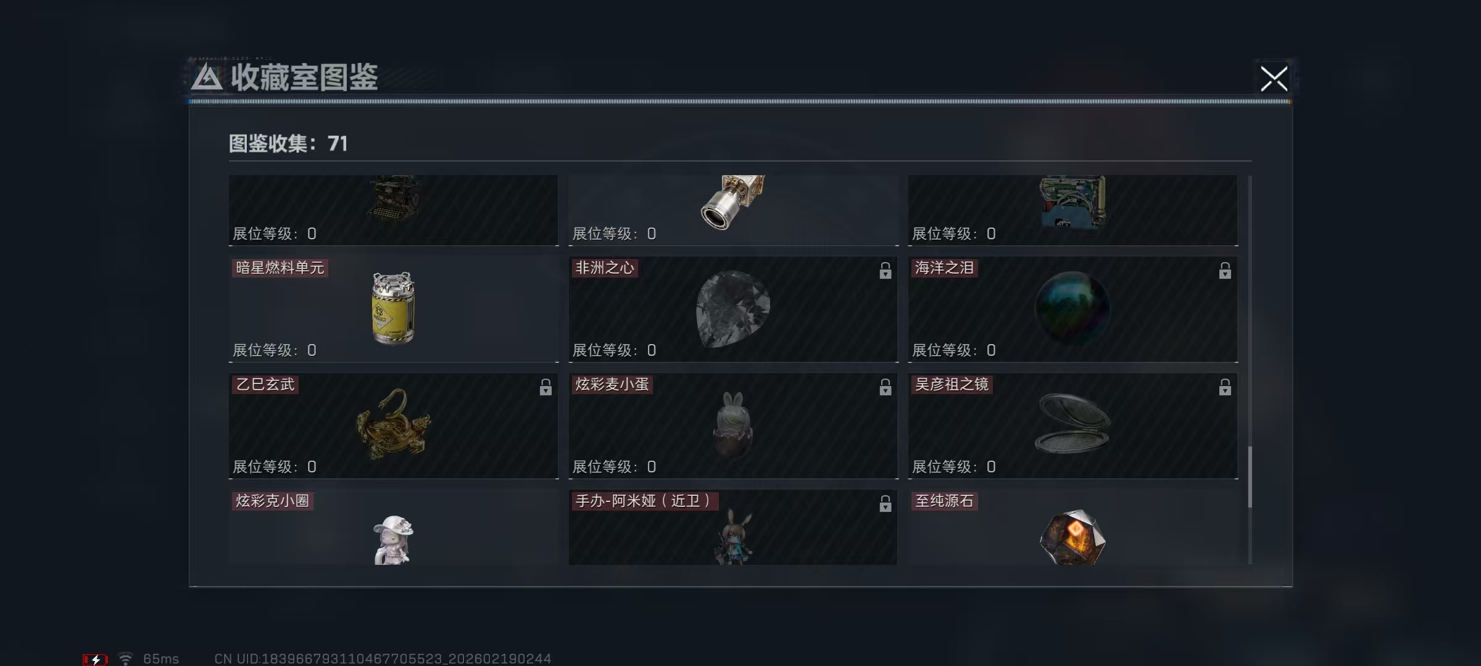The image size is (1481, 666).
Task: Select the 海洋之泪 pearl orb icon
Action: coord(1072,308)
